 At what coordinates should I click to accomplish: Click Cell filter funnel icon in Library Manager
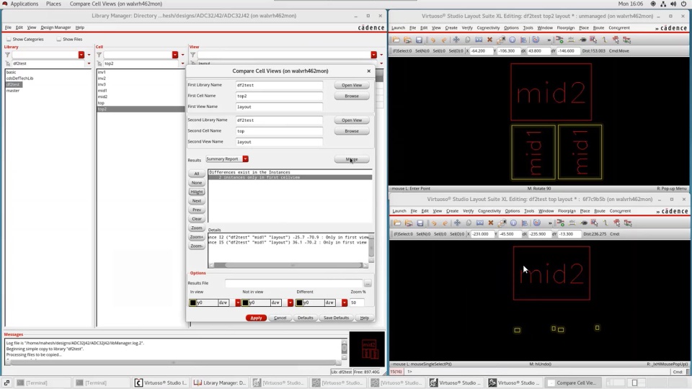[99, 55]
